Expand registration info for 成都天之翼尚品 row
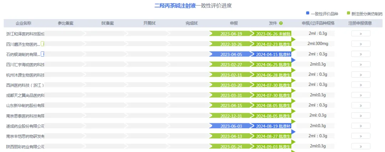The height and width of the screenshot is (152, 385). click(x=361, y=95)
